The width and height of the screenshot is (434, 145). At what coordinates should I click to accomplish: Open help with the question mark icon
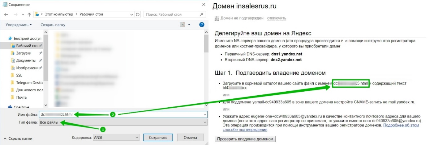pos(202,24)
